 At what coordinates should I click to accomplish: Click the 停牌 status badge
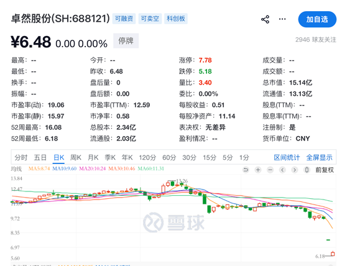(126, 41)
